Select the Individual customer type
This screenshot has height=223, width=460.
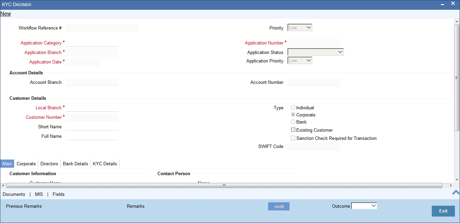[x=293, y=108]
